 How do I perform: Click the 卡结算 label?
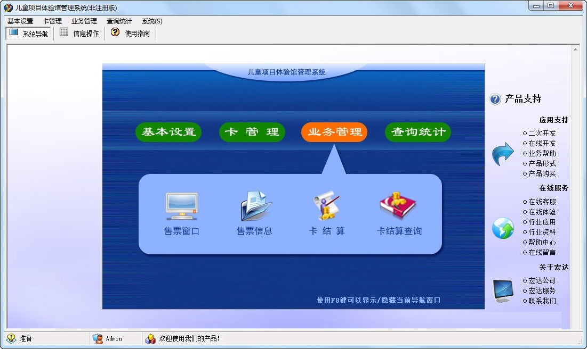coord(326,231)
